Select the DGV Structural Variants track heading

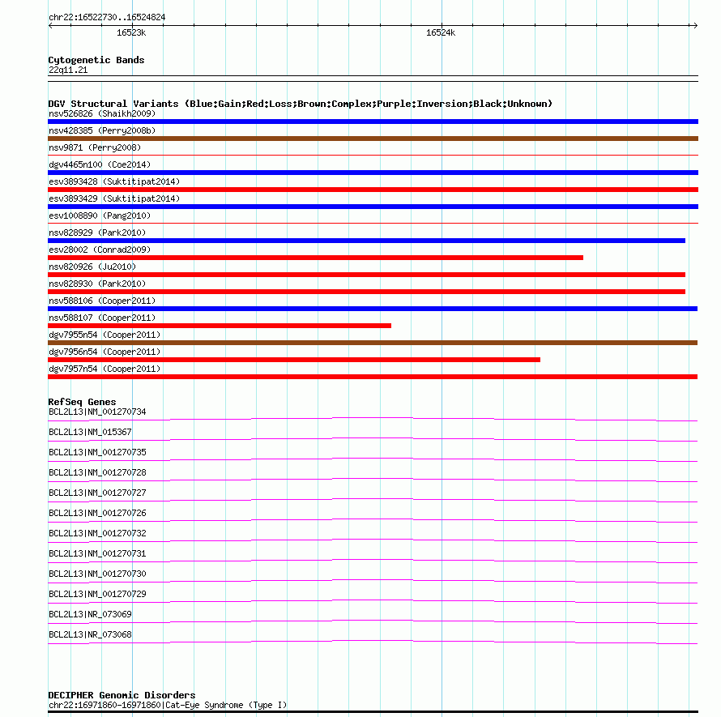point(301,104)
